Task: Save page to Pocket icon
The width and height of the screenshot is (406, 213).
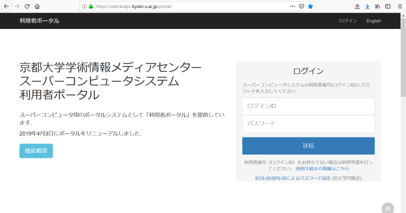Action: [301, 7]
